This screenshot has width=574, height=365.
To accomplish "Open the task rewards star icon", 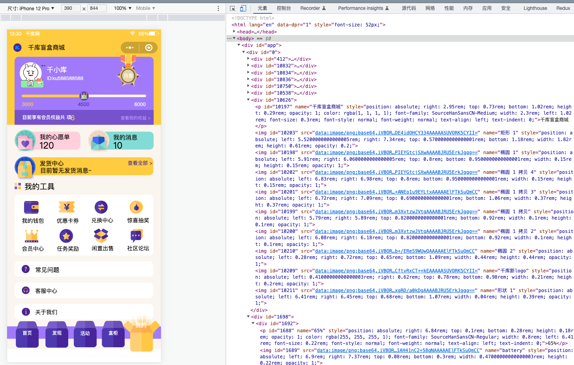I will (66, 236).
